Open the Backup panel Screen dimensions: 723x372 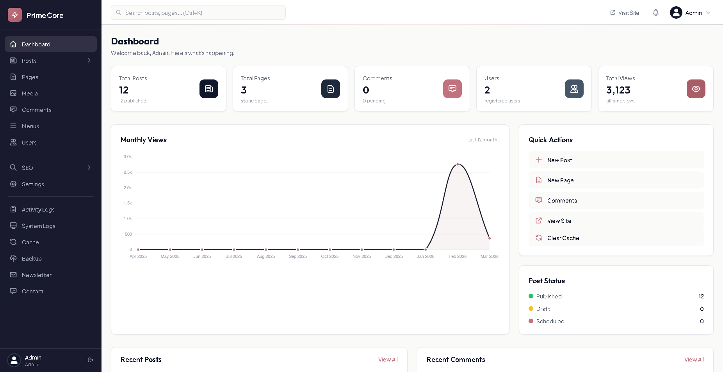[x=32, y=258]
